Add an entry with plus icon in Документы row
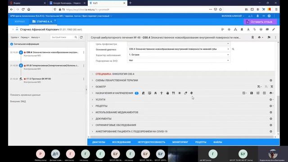This screenshot has width=288, height=162. pyautogui.click(x=271, y=119)
